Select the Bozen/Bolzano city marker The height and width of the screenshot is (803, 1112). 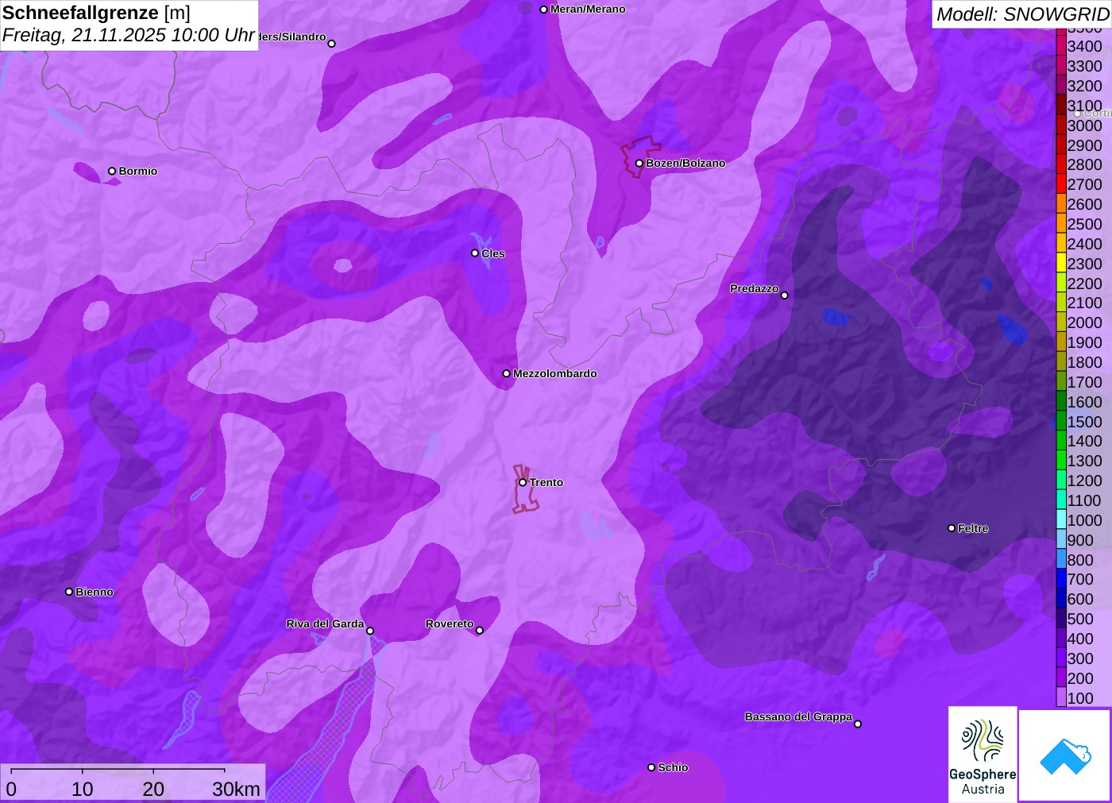(639, 163)
